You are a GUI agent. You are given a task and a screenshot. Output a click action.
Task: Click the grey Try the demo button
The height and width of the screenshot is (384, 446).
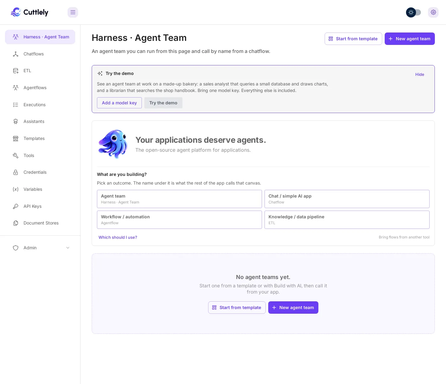pyautogui.click(x=163, y=103)
